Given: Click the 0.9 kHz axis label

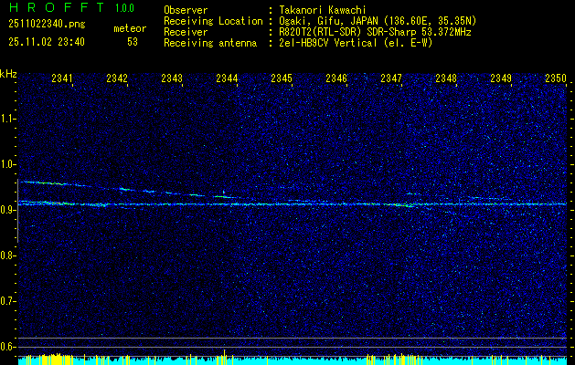Looking at the screenshot, I should (7, 210).
